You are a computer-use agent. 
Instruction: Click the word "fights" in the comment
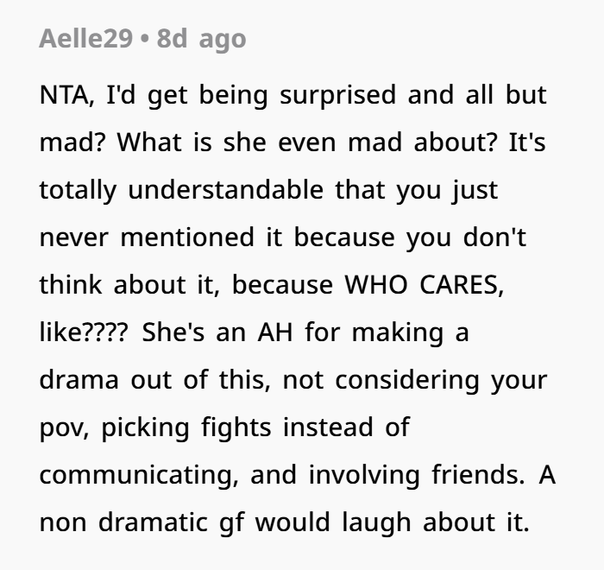pos(236,427)
